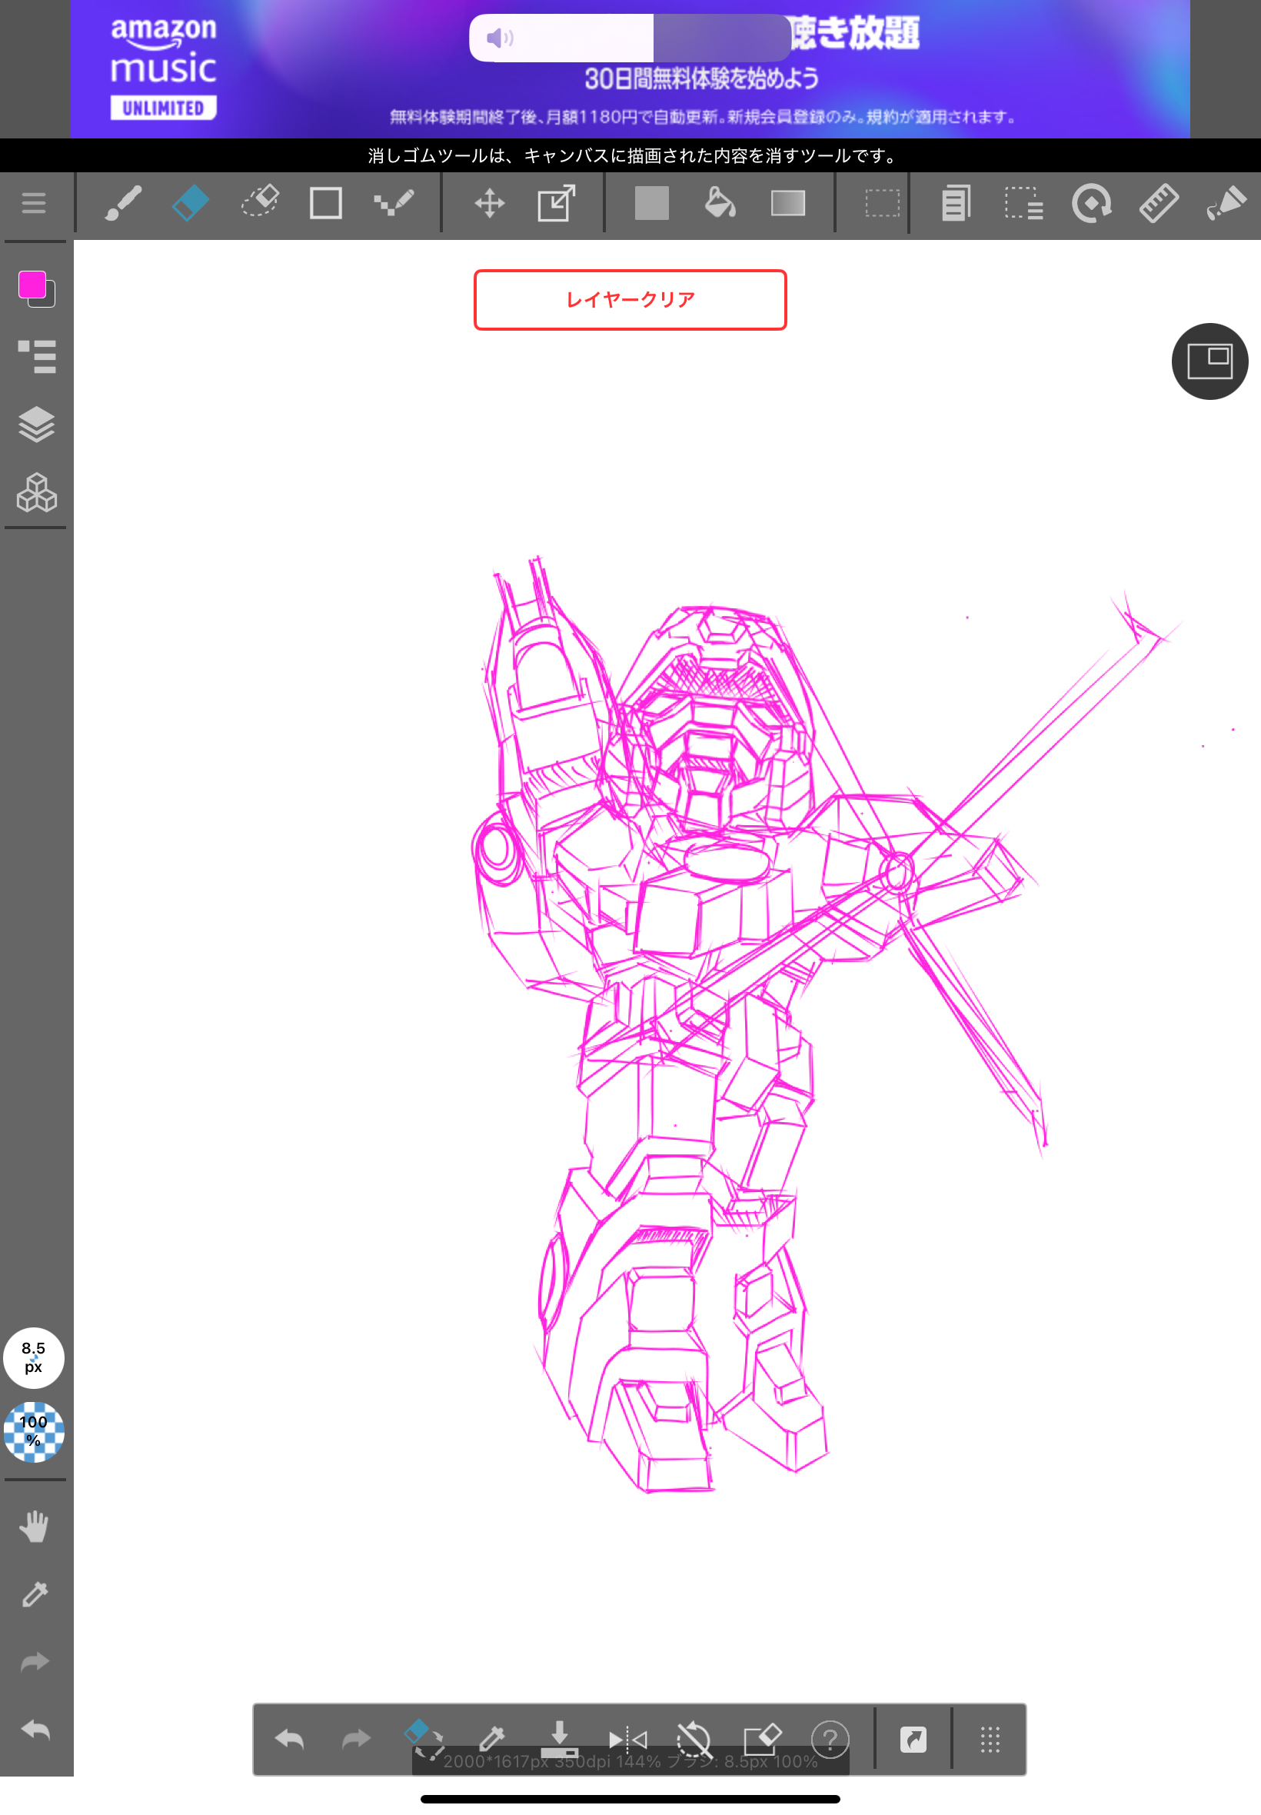Screen dimensions: 1261x1815
Task: Expand the dotted grid shortcut menu
Action: (990, 1739)
